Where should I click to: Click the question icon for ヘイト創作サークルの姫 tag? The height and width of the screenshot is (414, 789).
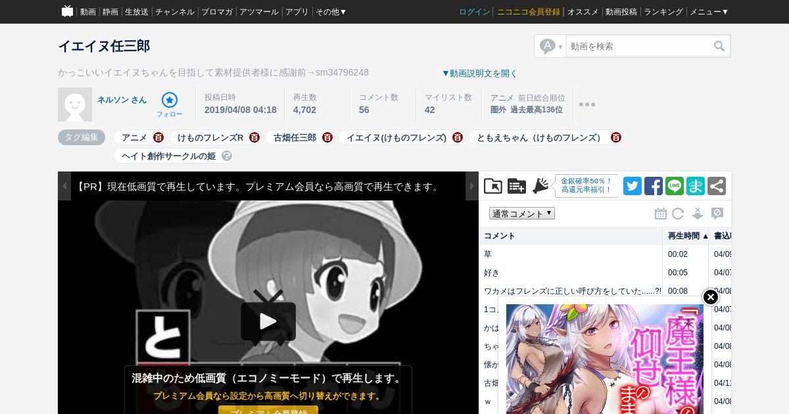[x=227, y=156]
